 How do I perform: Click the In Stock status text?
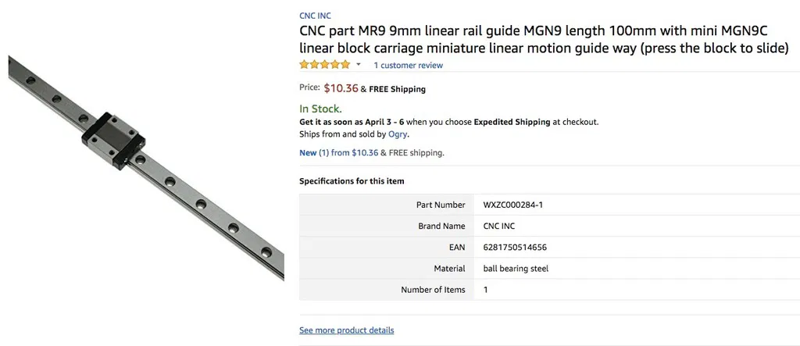click(320, 109)
